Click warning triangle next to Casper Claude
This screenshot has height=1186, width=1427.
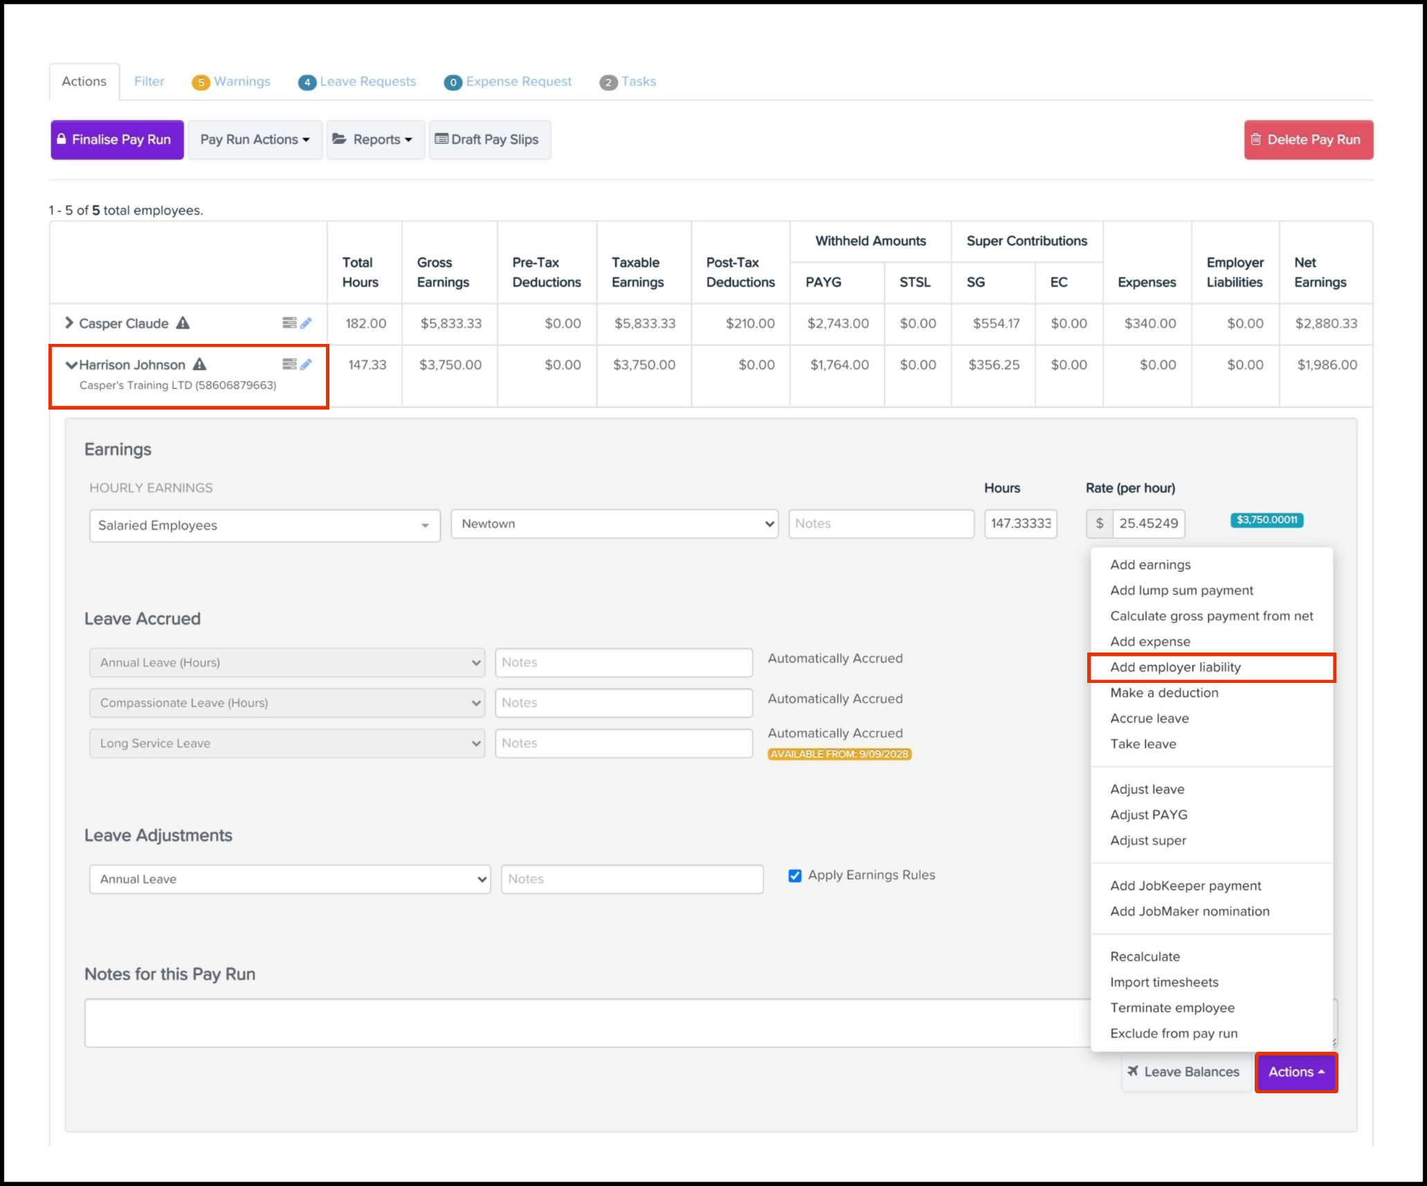click(183, 323)
